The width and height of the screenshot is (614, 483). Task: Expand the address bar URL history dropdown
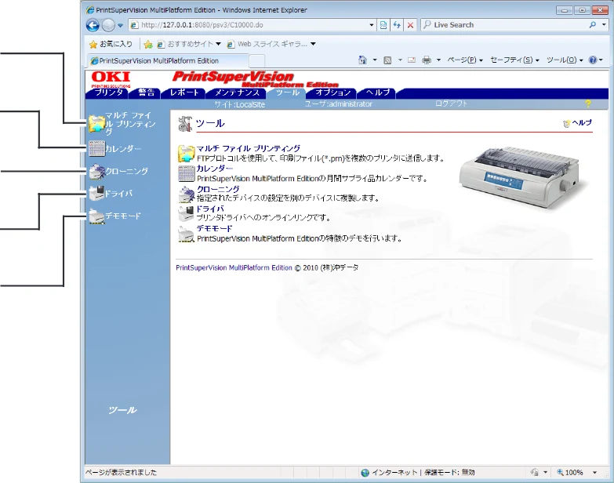(371, 25)
